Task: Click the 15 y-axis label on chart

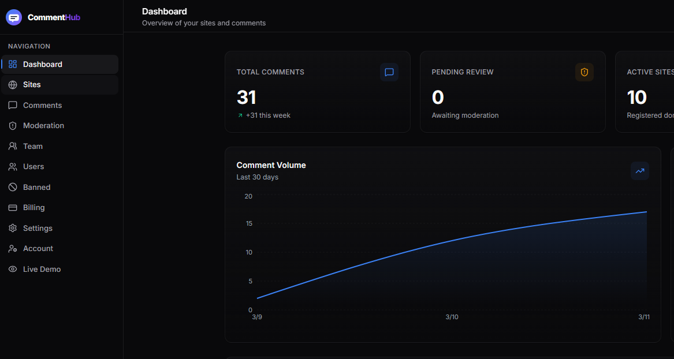Action: [x=248, y=224]
